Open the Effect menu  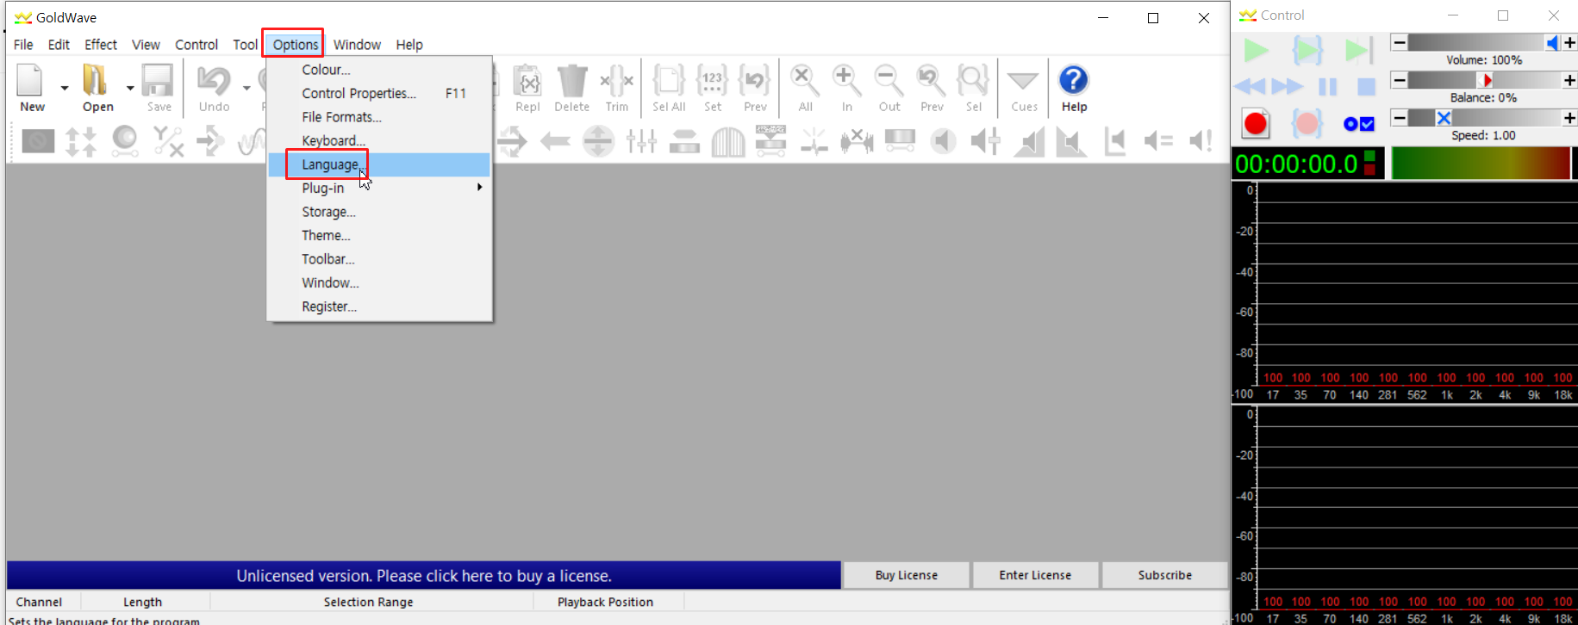pyautogui.click(x=101, y=45)
